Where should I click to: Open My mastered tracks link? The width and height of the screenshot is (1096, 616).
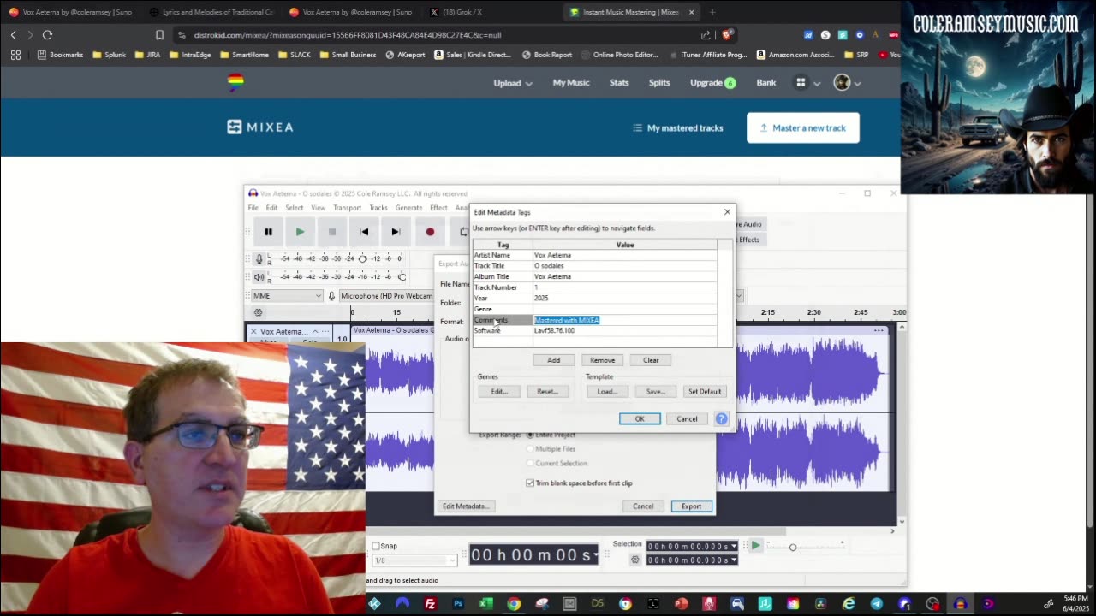coord(678,128)
